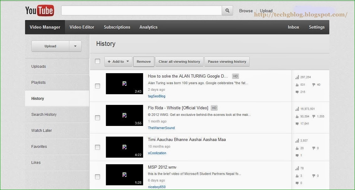The width and height of the screenshot is (355, 190).
Task: Open the Inbox
Action: 294,27
